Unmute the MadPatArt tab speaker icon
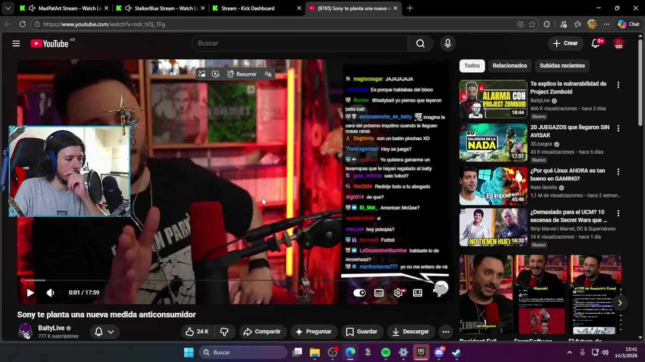645x362 pixels. coord(32,8)
